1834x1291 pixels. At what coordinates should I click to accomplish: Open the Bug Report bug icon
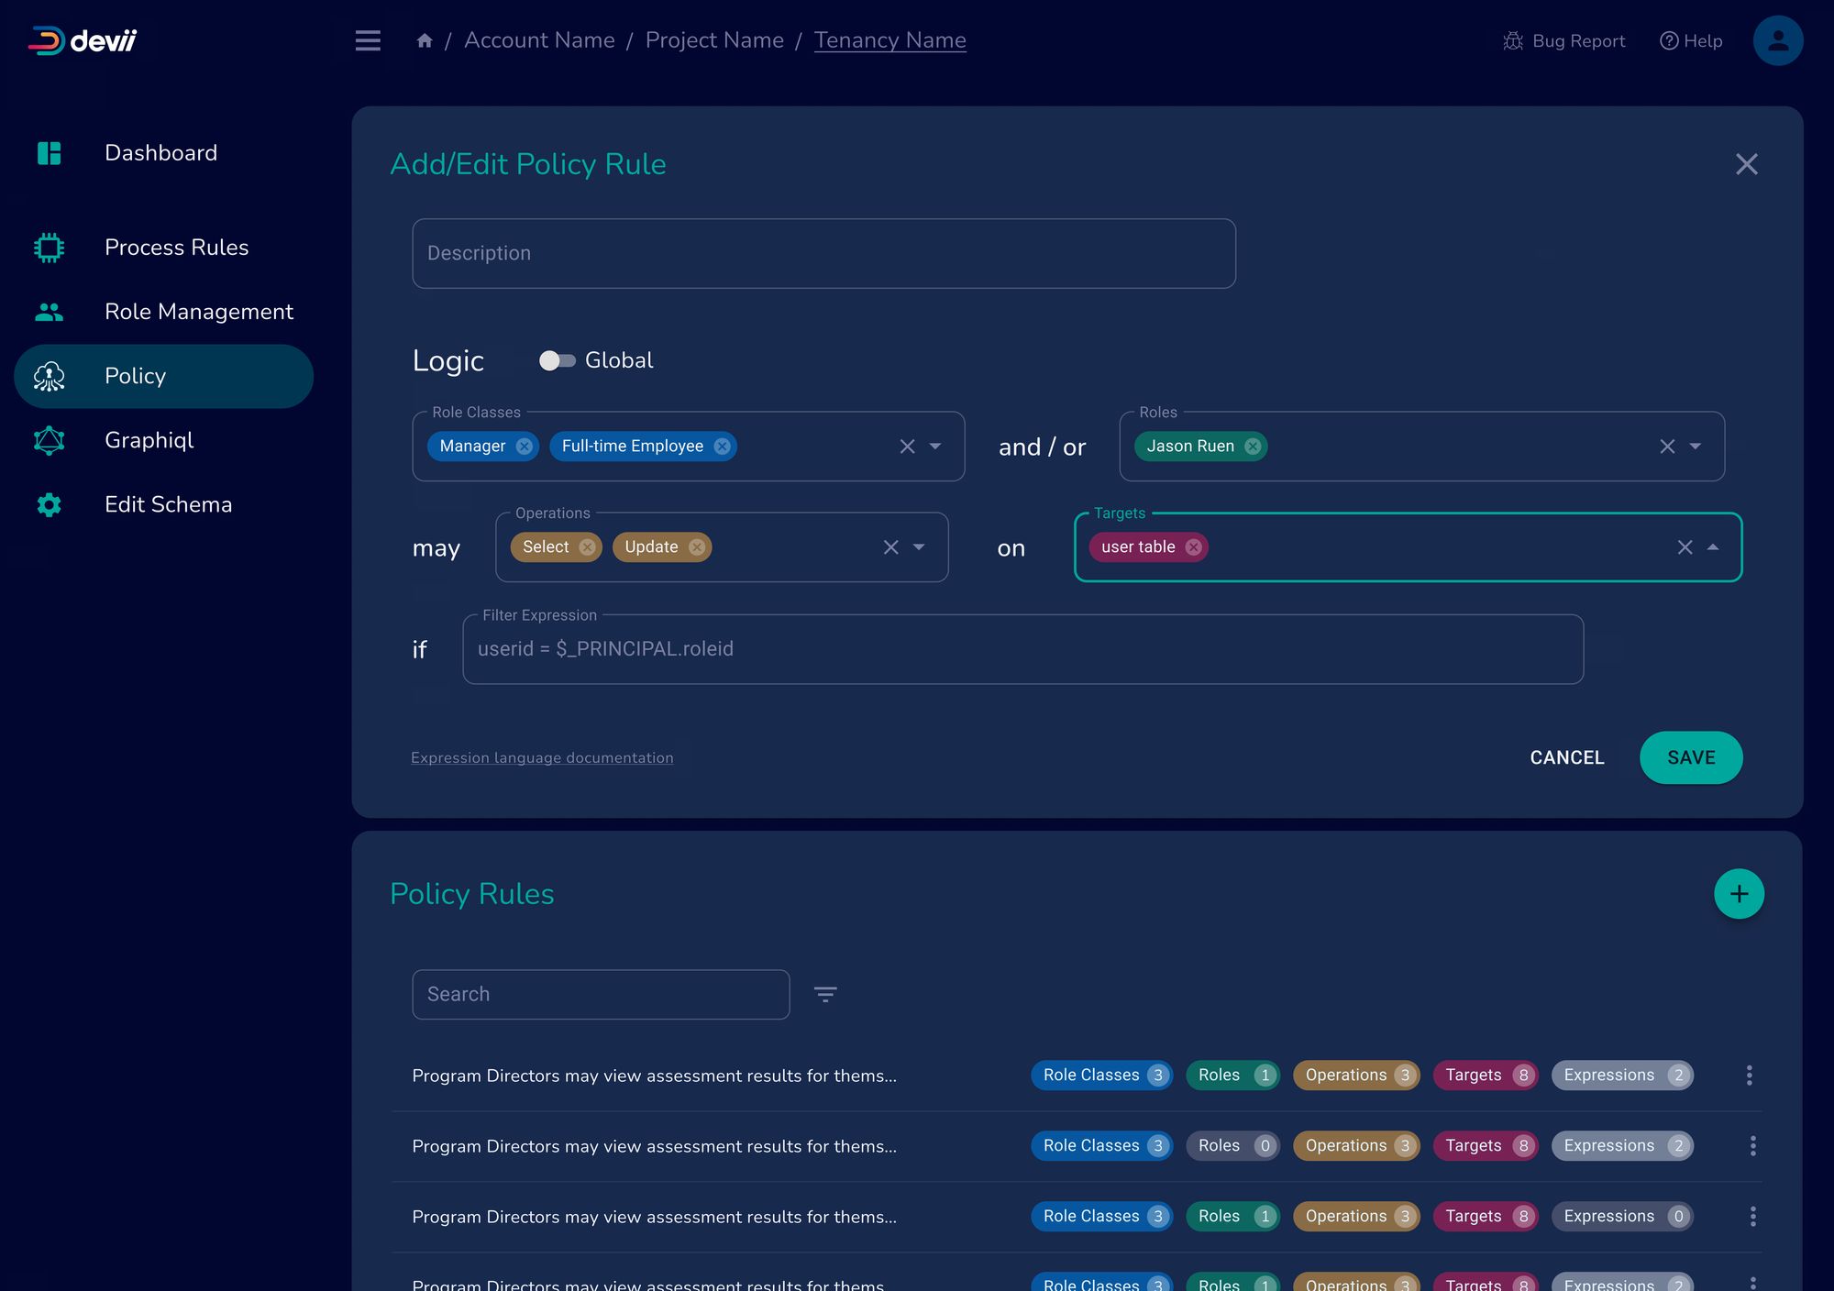pyautogui.click(x=1513, y=40)
